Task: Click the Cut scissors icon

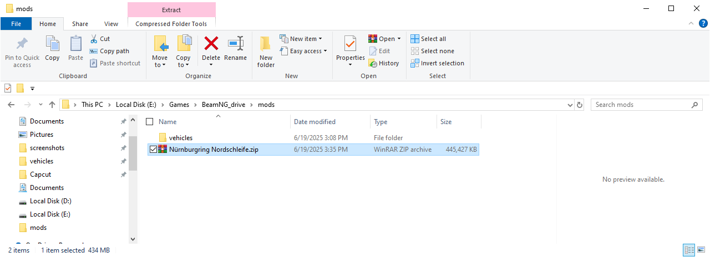Action: 94,39
